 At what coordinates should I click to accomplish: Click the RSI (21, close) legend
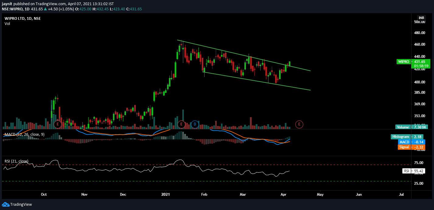(x=16, y=161)
